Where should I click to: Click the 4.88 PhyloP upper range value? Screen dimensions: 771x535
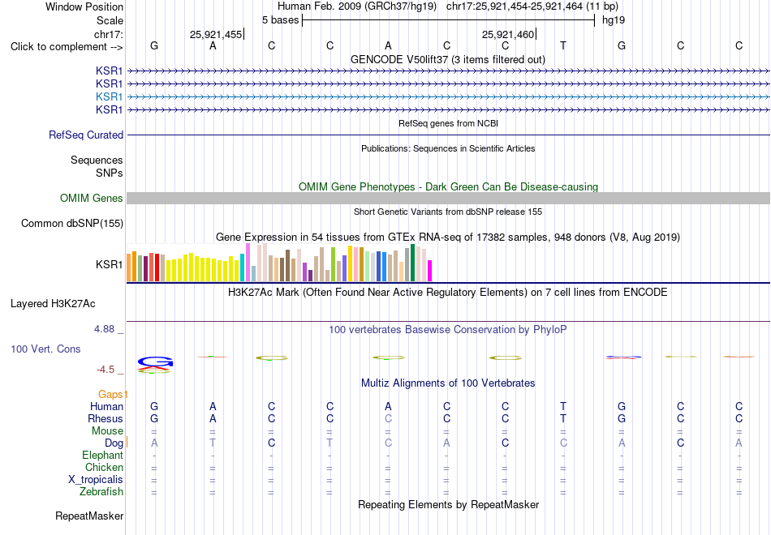[104, 329]
